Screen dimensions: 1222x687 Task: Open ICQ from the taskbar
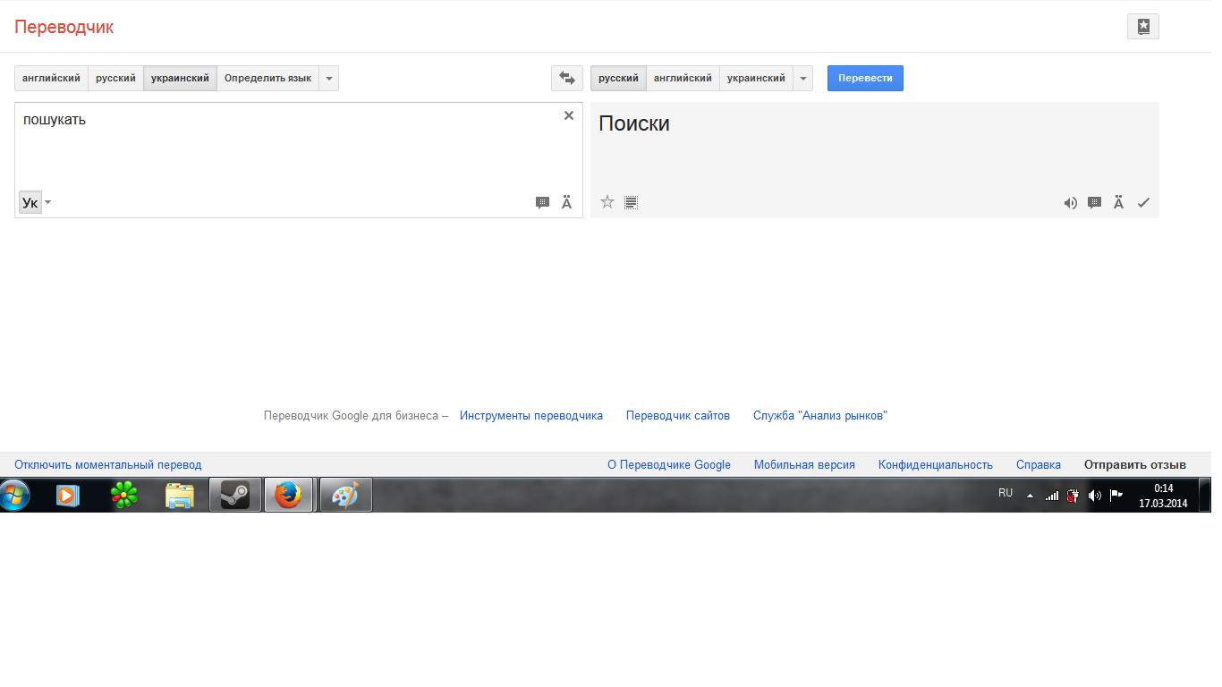(x=124, y=495)
